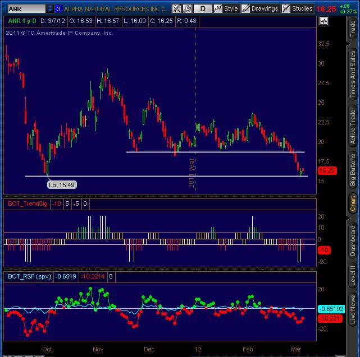Image resolution: width=360 pixels, height=357 pixels.
Task: Click the -10.2214 value in BOT_RSF header
Action: [x=93, y=276]
